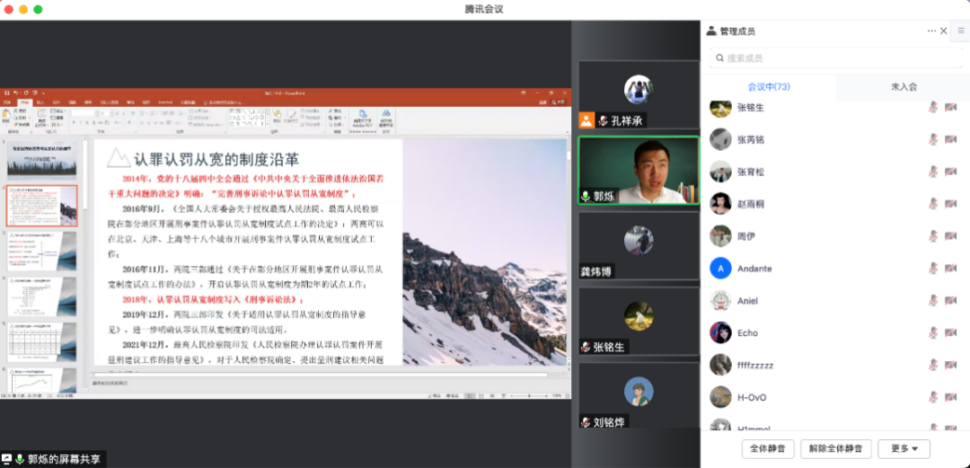Select 郭烁's active speaker video tile
This screenshot has height=468, width=970.
pyautogui.click(x=638, y=171)
